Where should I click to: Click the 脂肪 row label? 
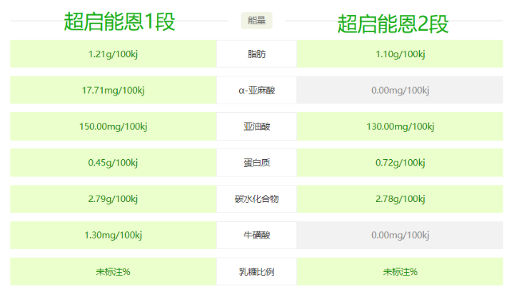[x=256, y=54]
